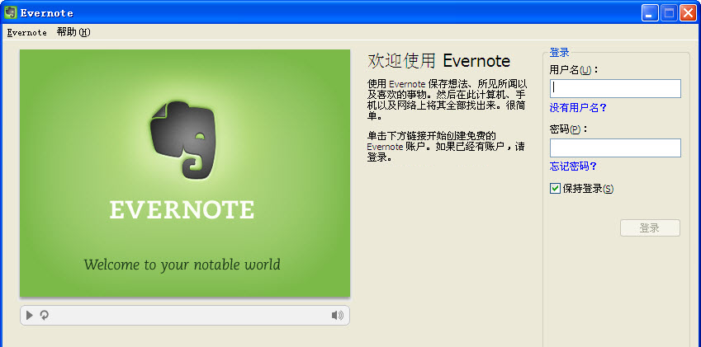Open the 没有用户名? link
The height and width of the screenshot is (347, 701).
click(x=578, y=107)
